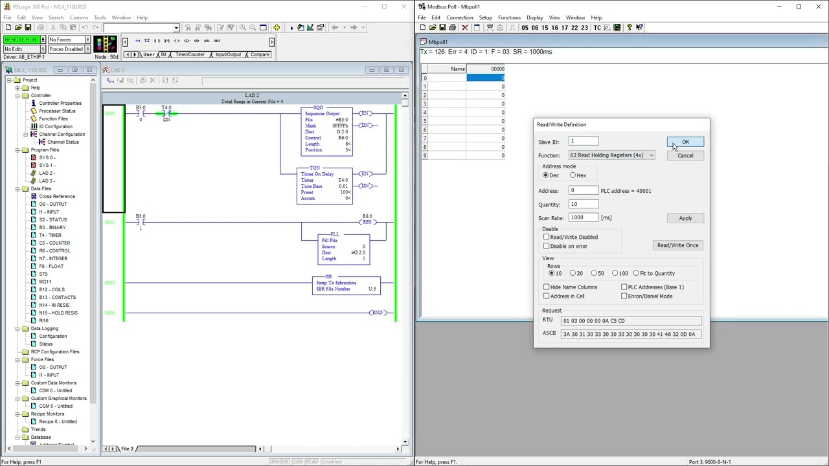
Task: Click Cancel in Read/Write Definition
Action: click(x=685, y=155)
